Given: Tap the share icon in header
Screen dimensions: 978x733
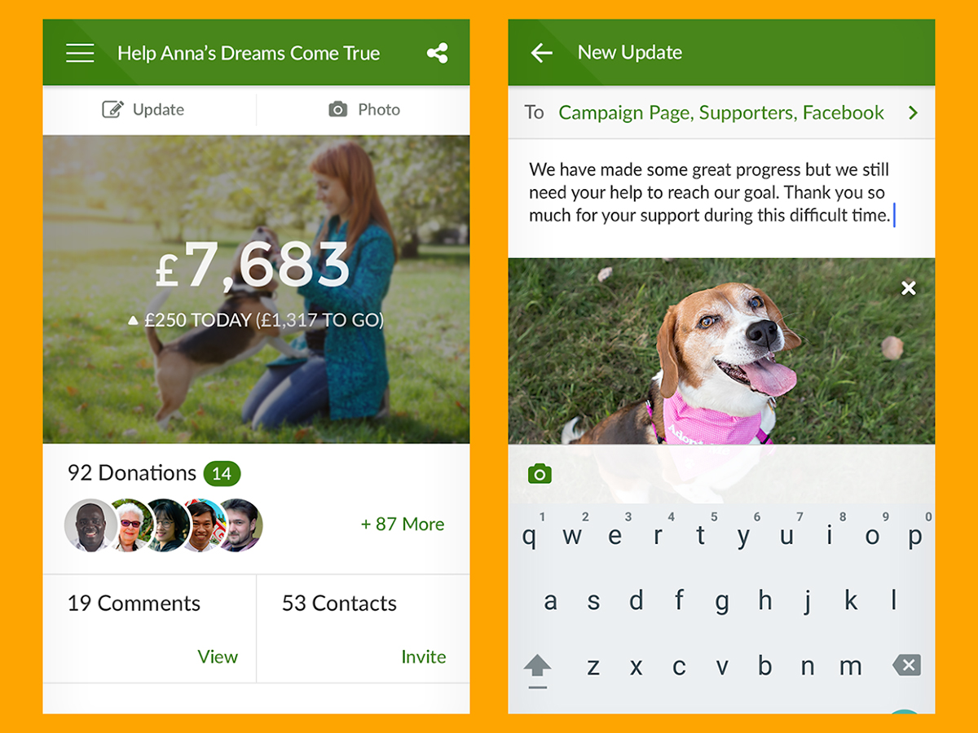Looking at the screenshot, I should [x=437, y=54].
